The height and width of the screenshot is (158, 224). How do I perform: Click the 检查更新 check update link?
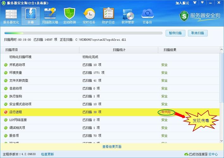click(x=47, y=154)
